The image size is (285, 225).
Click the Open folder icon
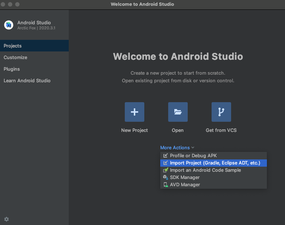point(178,112)
